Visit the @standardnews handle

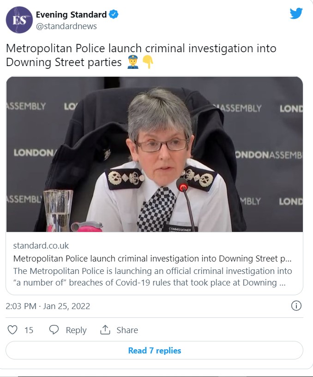pyautogui.click(x=66, y=26)
